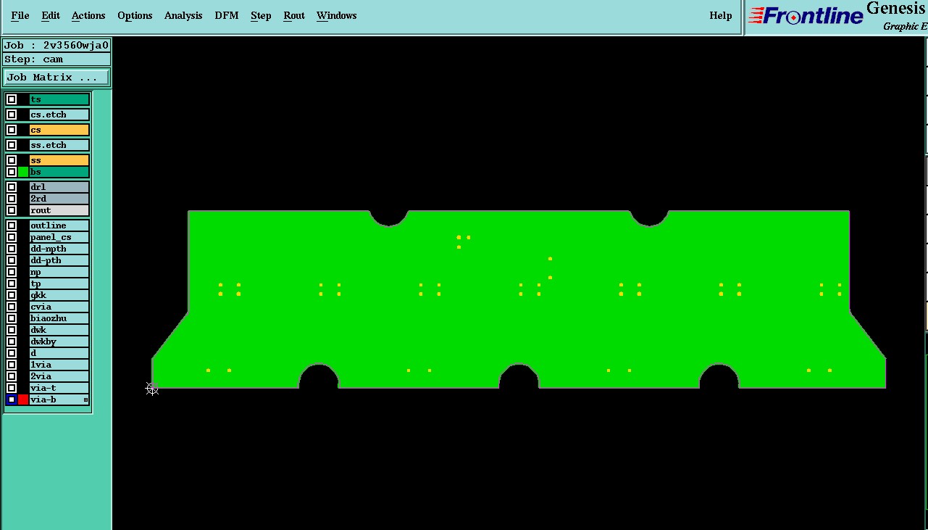Toggle the bs layer checkbox
928x530 pixels.
(x=12, y=172)
